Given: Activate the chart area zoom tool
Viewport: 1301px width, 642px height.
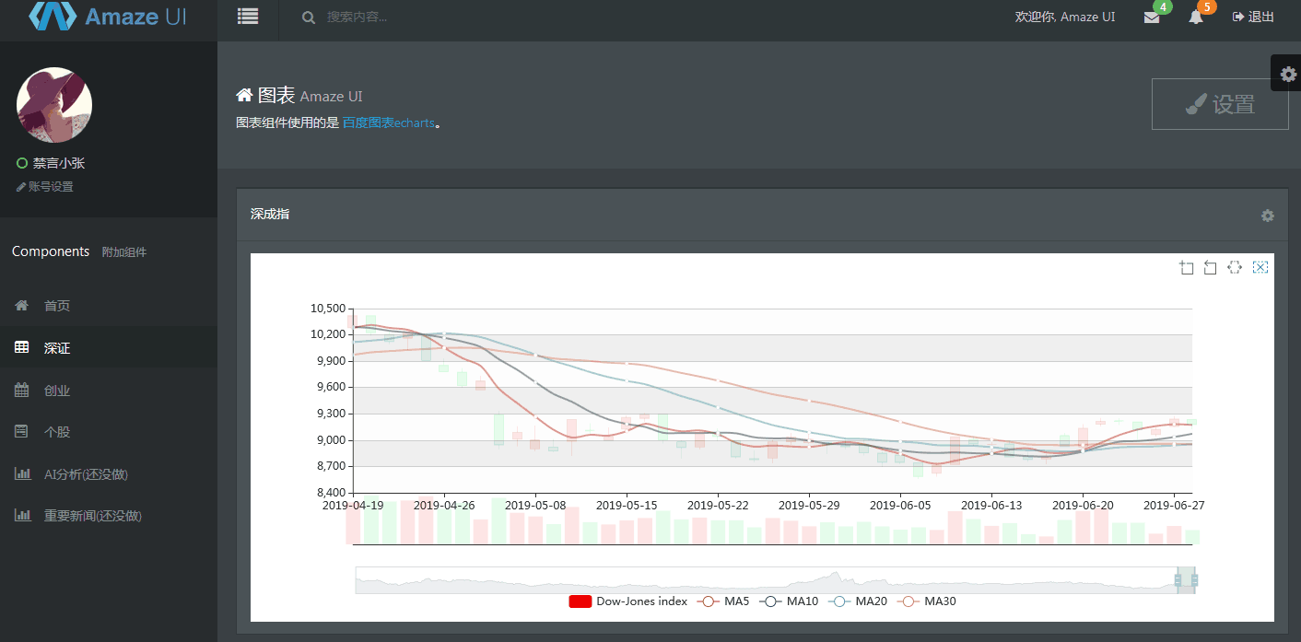Looking at the screenshot, I should point(1187,268).
